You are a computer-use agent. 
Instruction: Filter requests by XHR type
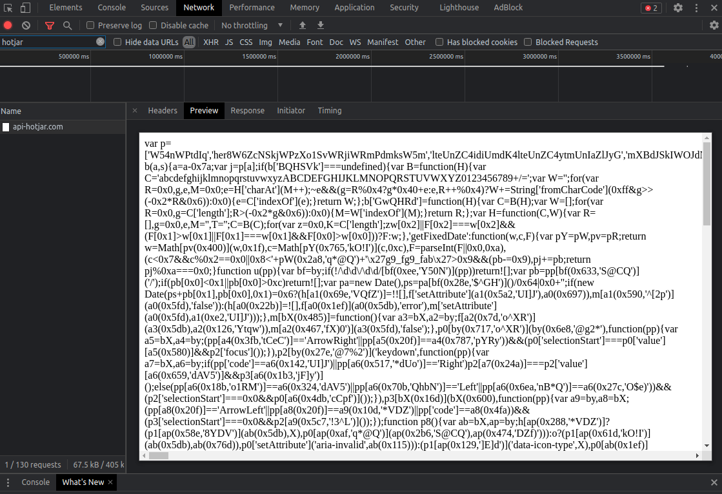click(210, 43)
